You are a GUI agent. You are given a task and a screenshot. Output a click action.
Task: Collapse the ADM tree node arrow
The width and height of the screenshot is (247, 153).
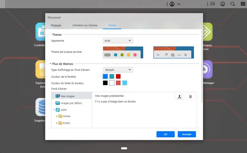point(54,110)
